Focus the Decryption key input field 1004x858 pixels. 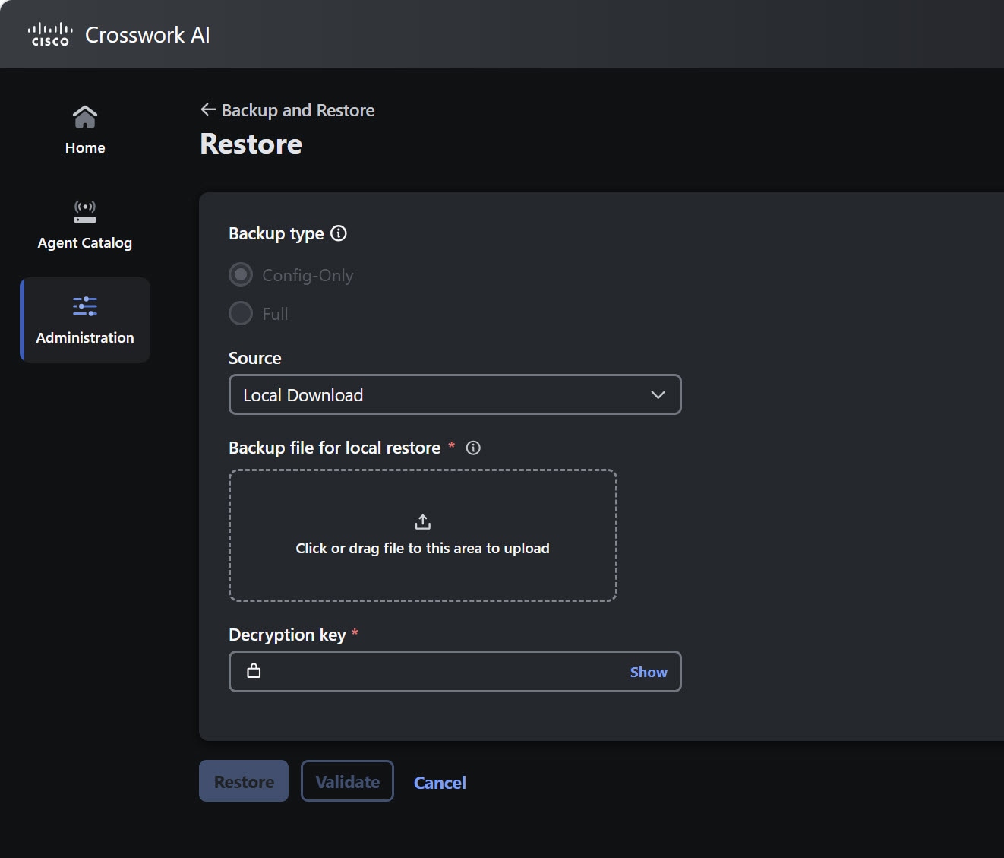coord(455,671)
